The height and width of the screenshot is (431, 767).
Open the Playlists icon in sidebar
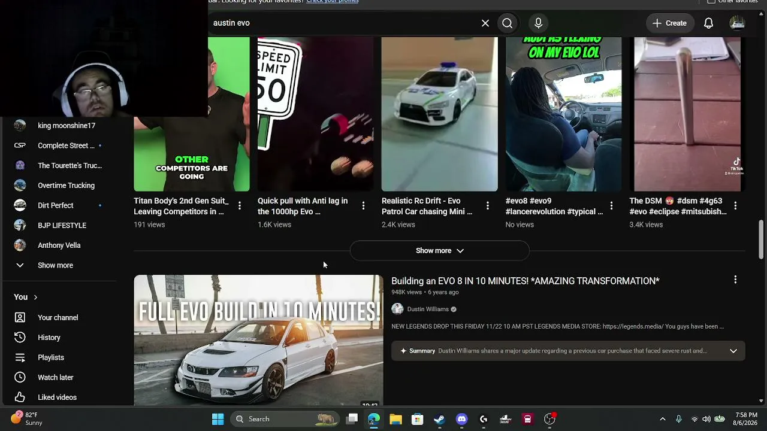pyautogui.click(x=20, y=357)
